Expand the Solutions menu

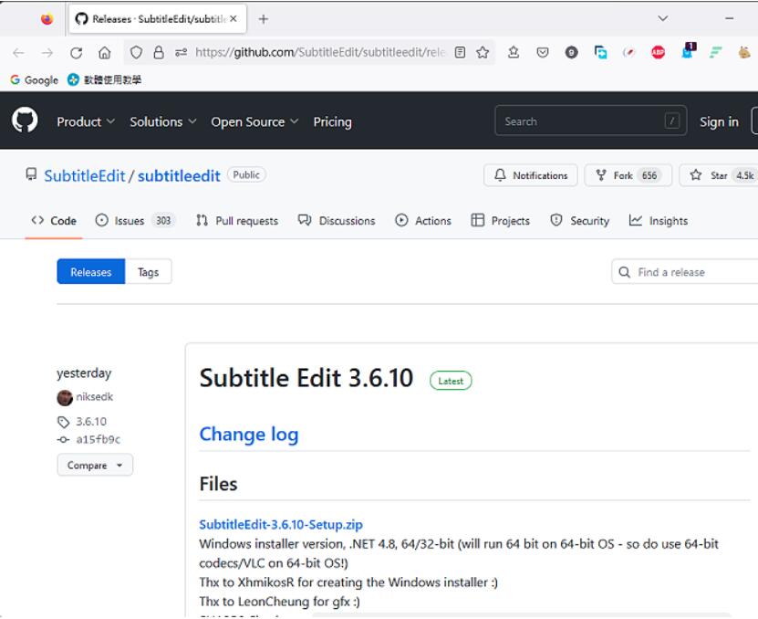[x=163, y=121]
